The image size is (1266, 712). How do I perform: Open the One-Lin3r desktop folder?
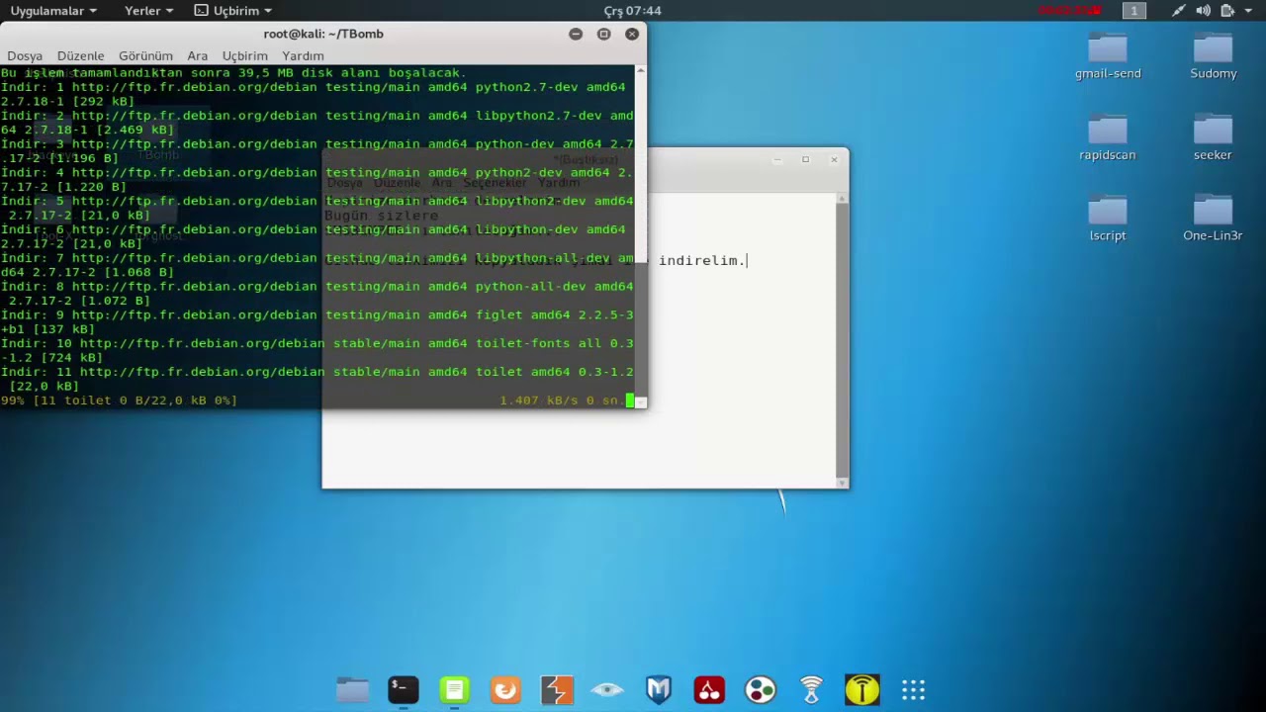click(1213, 219)
